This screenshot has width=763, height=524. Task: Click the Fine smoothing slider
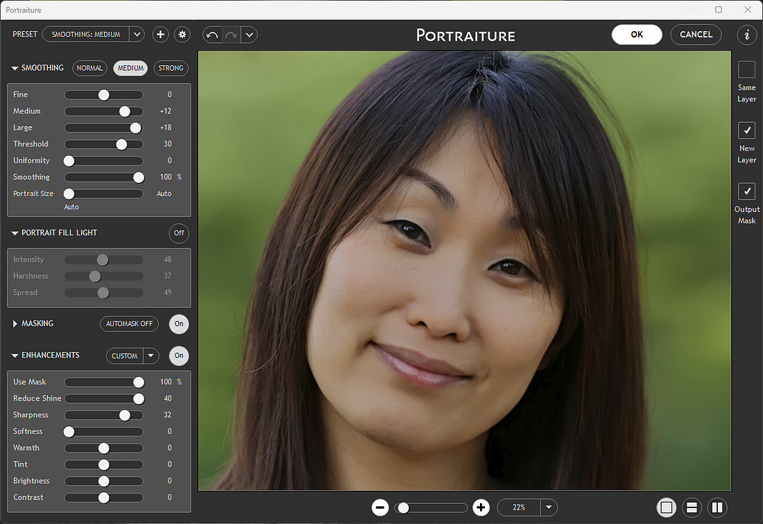[x=103, y=95]
